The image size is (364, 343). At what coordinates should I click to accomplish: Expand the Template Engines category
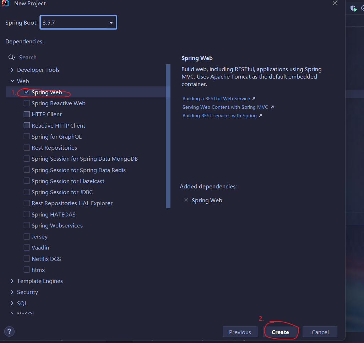(12, 281)
